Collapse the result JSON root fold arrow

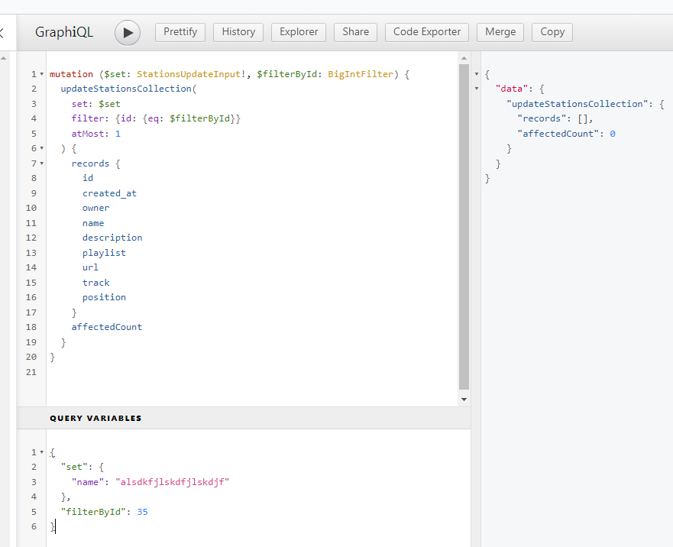click(477, 74)
